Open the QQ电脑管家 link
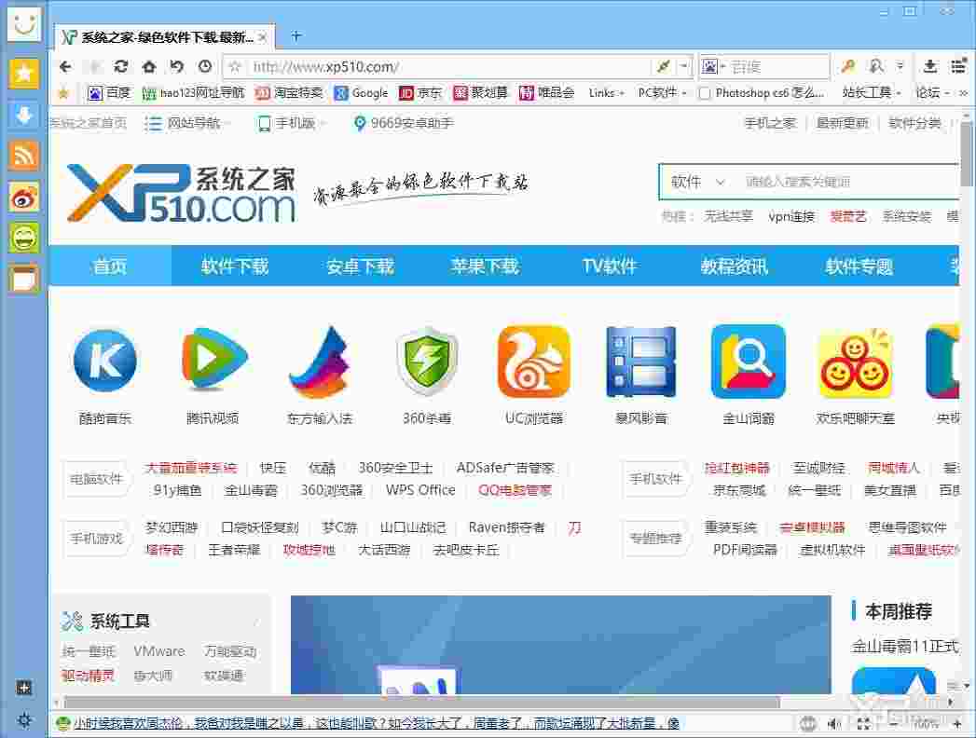The height and width of the screenshot is (738, 976). (x=515, y=490)
